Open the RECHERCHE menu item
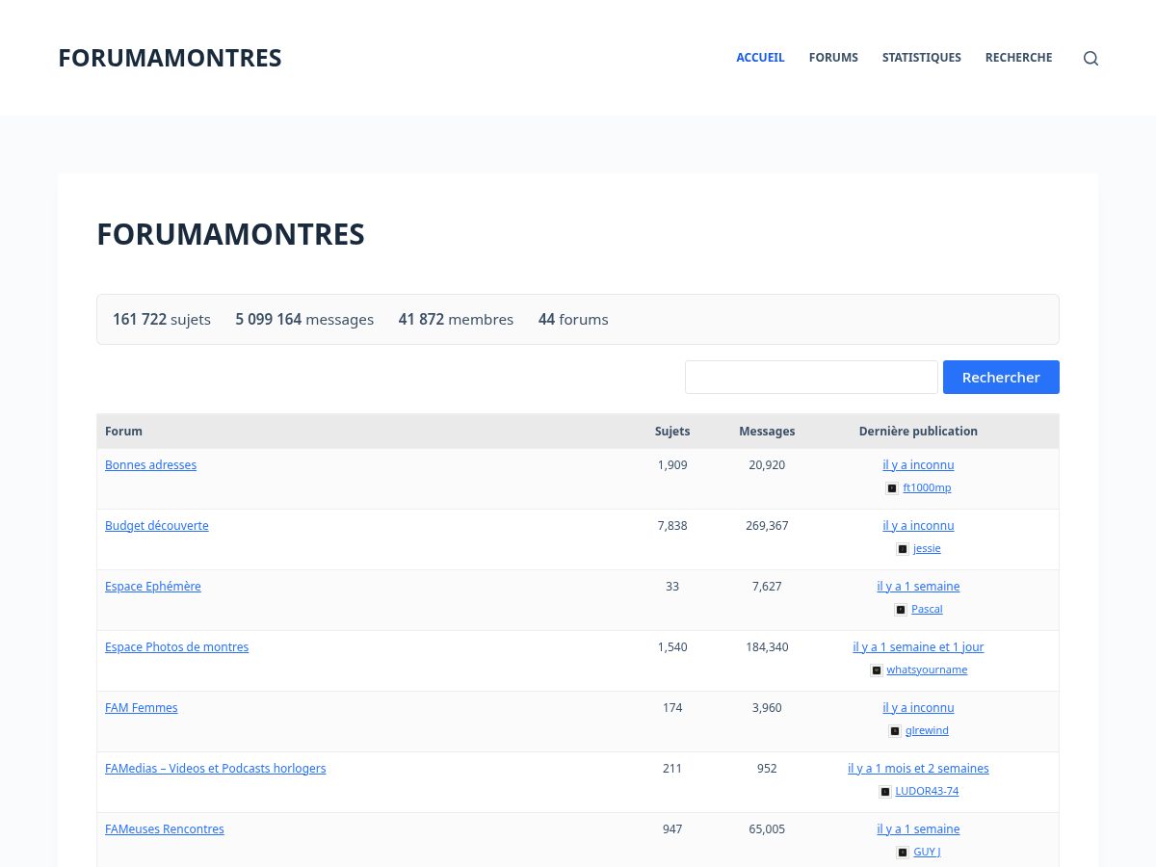 tap(1018, 58)
